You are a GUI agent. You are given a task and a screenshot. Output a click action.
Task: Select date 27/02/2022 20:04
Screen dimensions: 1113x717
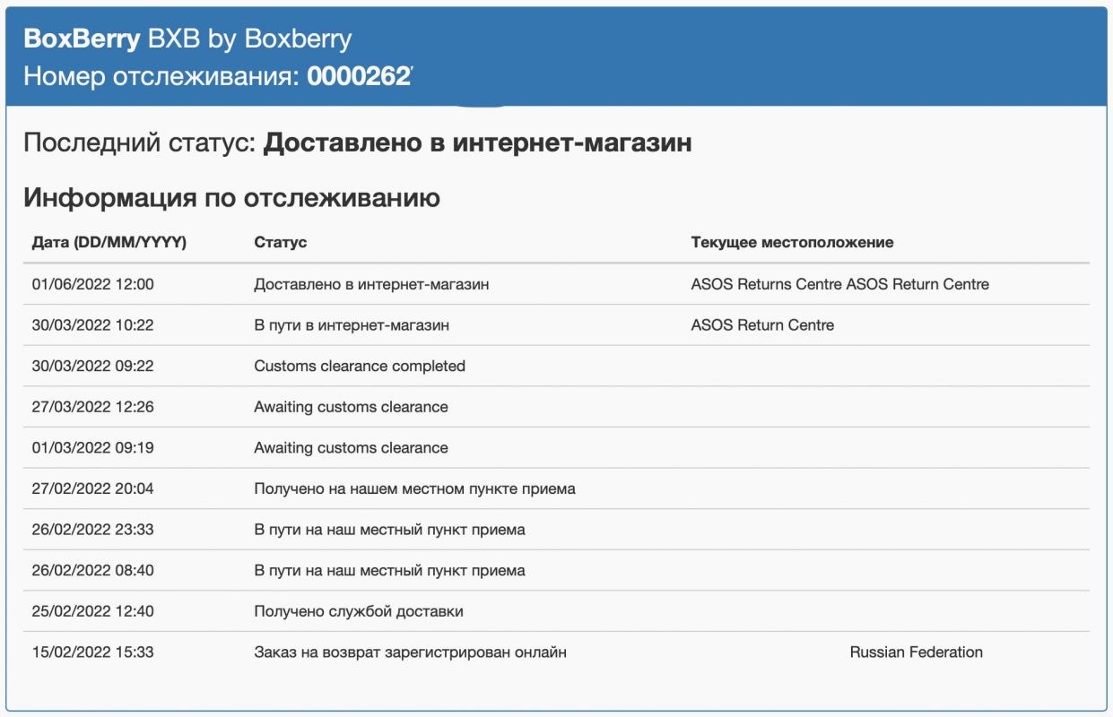(x=92, y=488)
